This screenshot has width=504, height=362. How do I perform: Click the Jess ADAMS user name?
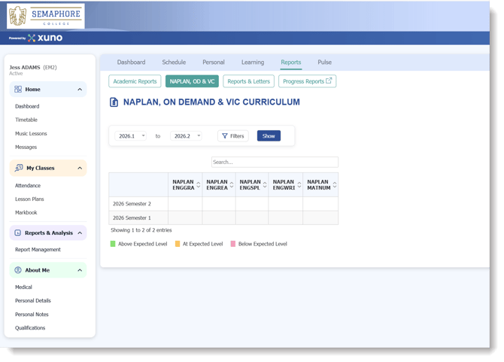25,67
